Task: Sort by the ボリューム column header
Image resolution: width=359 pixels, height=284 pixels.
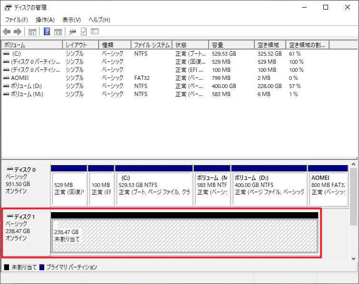Action: tap(32, 45)
